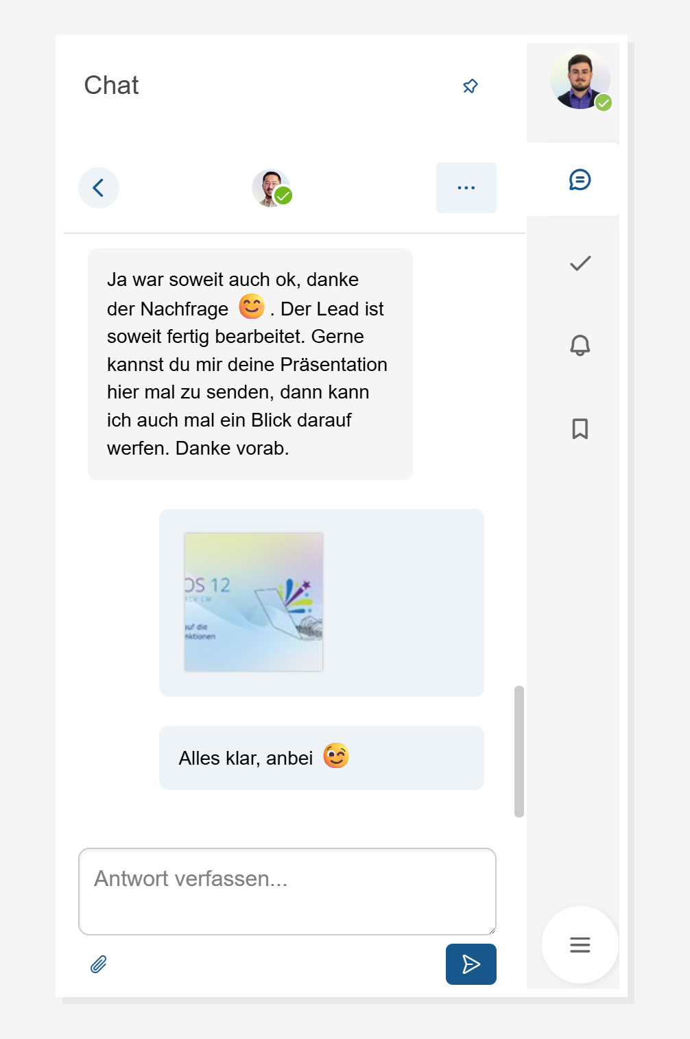690x1039 pixels.
Task: Select the "Alles klar, anbei" message bubble
Action: coord(322,758)
